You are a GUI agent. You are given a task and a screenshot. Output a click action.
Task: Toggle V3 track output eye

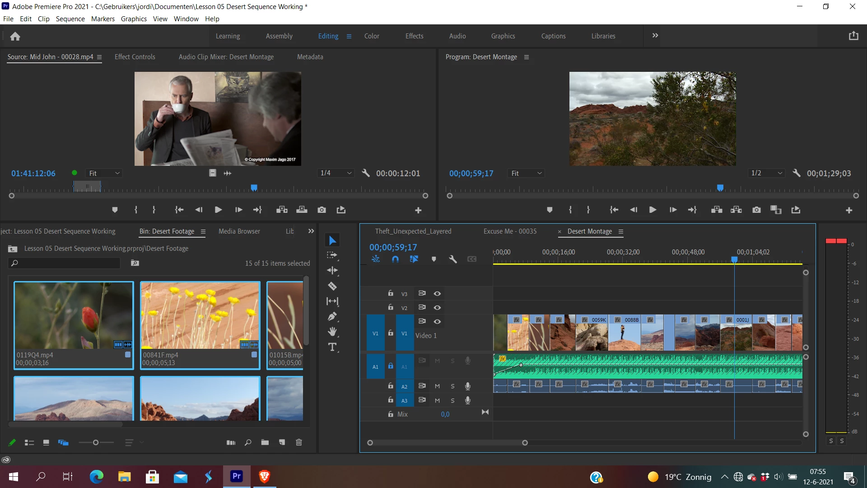pos(437,294)
